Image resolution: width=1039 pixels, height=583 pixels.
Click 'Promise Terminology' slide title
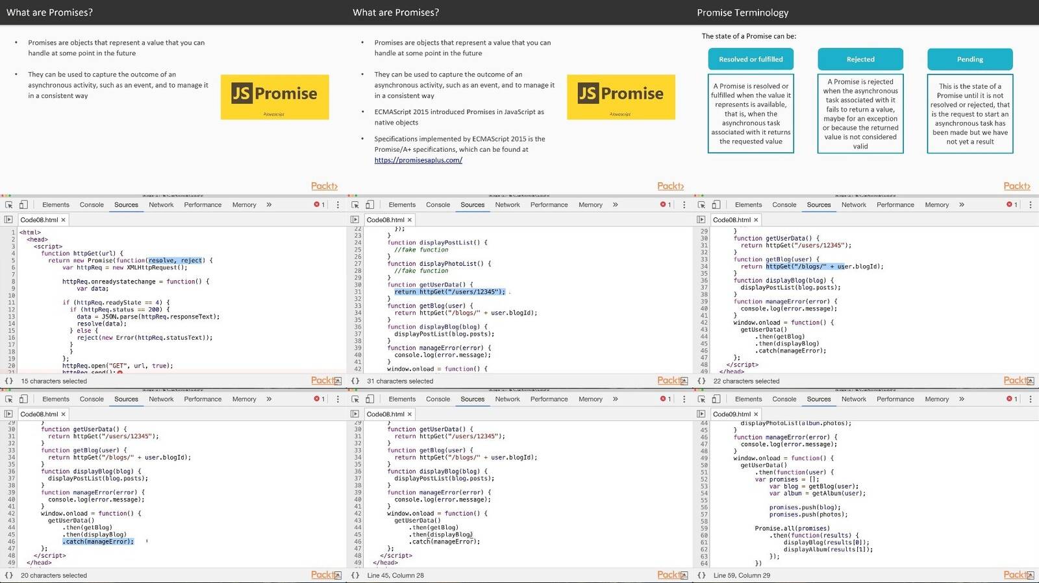click(x=742, y=12)
